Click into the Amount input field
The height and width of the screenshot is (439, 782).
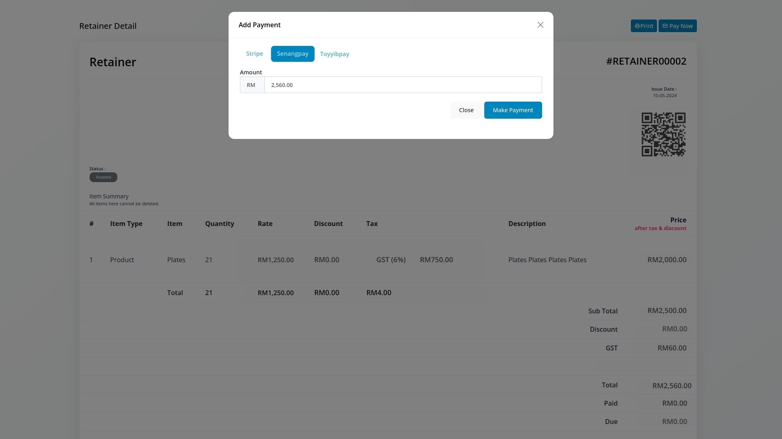click(x=402, y=85)
